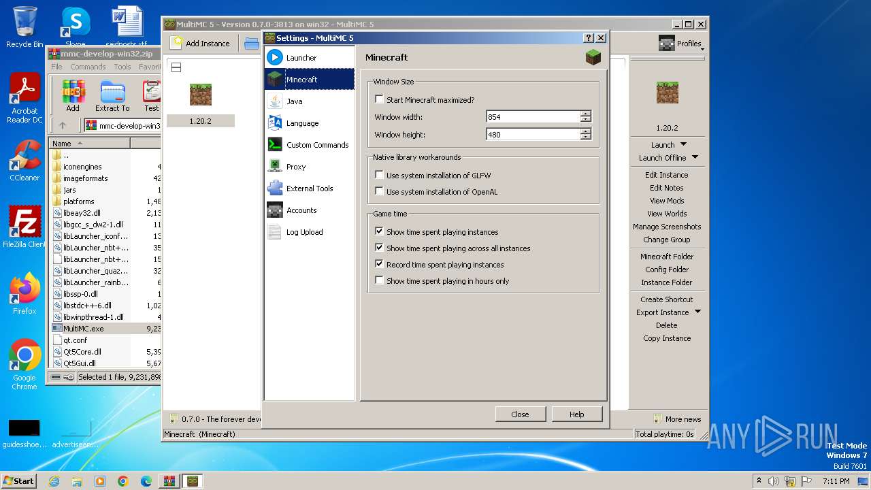Expand the Launch Offline dropdown arrow
Viewport: 871px width, 490px height.
point(695,157)
